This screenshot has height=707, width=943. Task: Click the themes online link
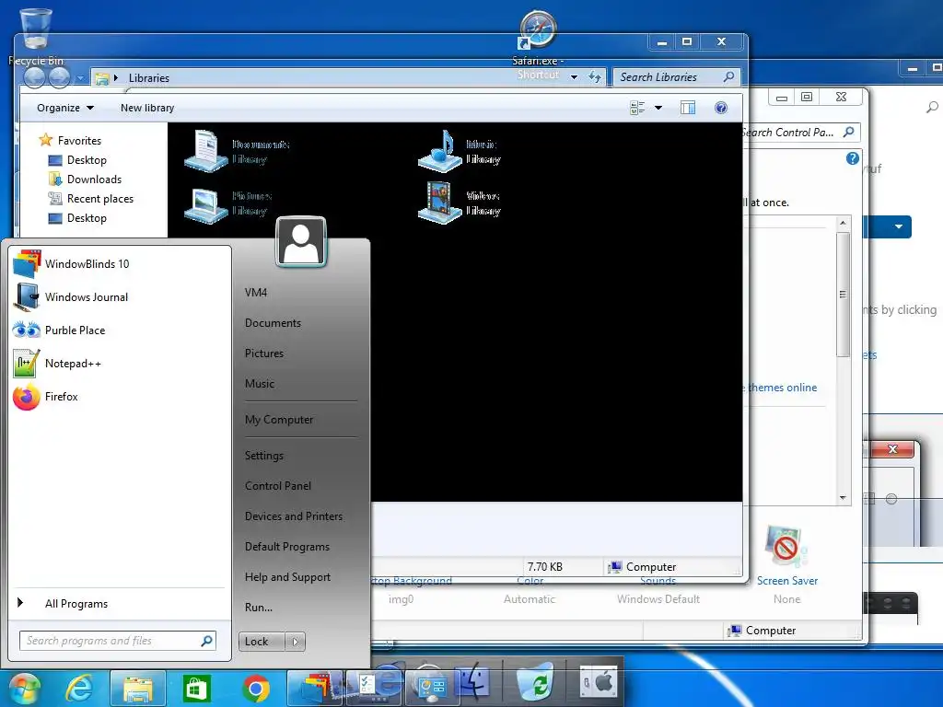(x=782, y=388)
